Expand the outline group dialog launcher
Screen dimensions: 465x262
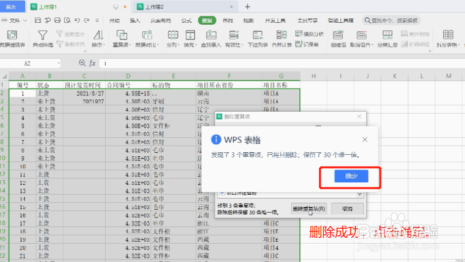click(429, 51)
